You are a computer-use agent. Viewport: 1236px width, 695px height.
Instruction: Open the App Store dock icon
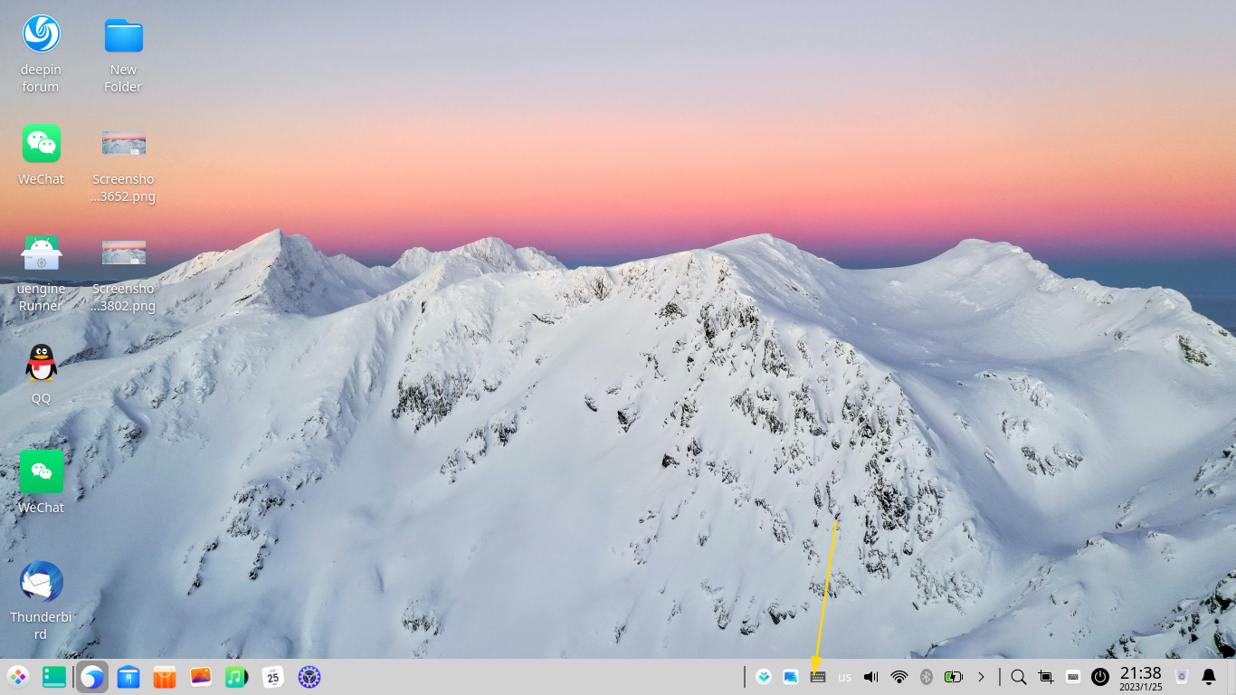(x=165, y=677)
